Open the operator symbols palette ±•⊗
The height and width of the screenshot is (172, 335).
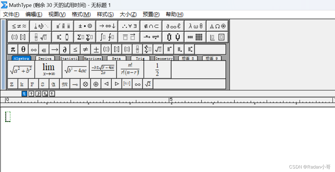85,26
